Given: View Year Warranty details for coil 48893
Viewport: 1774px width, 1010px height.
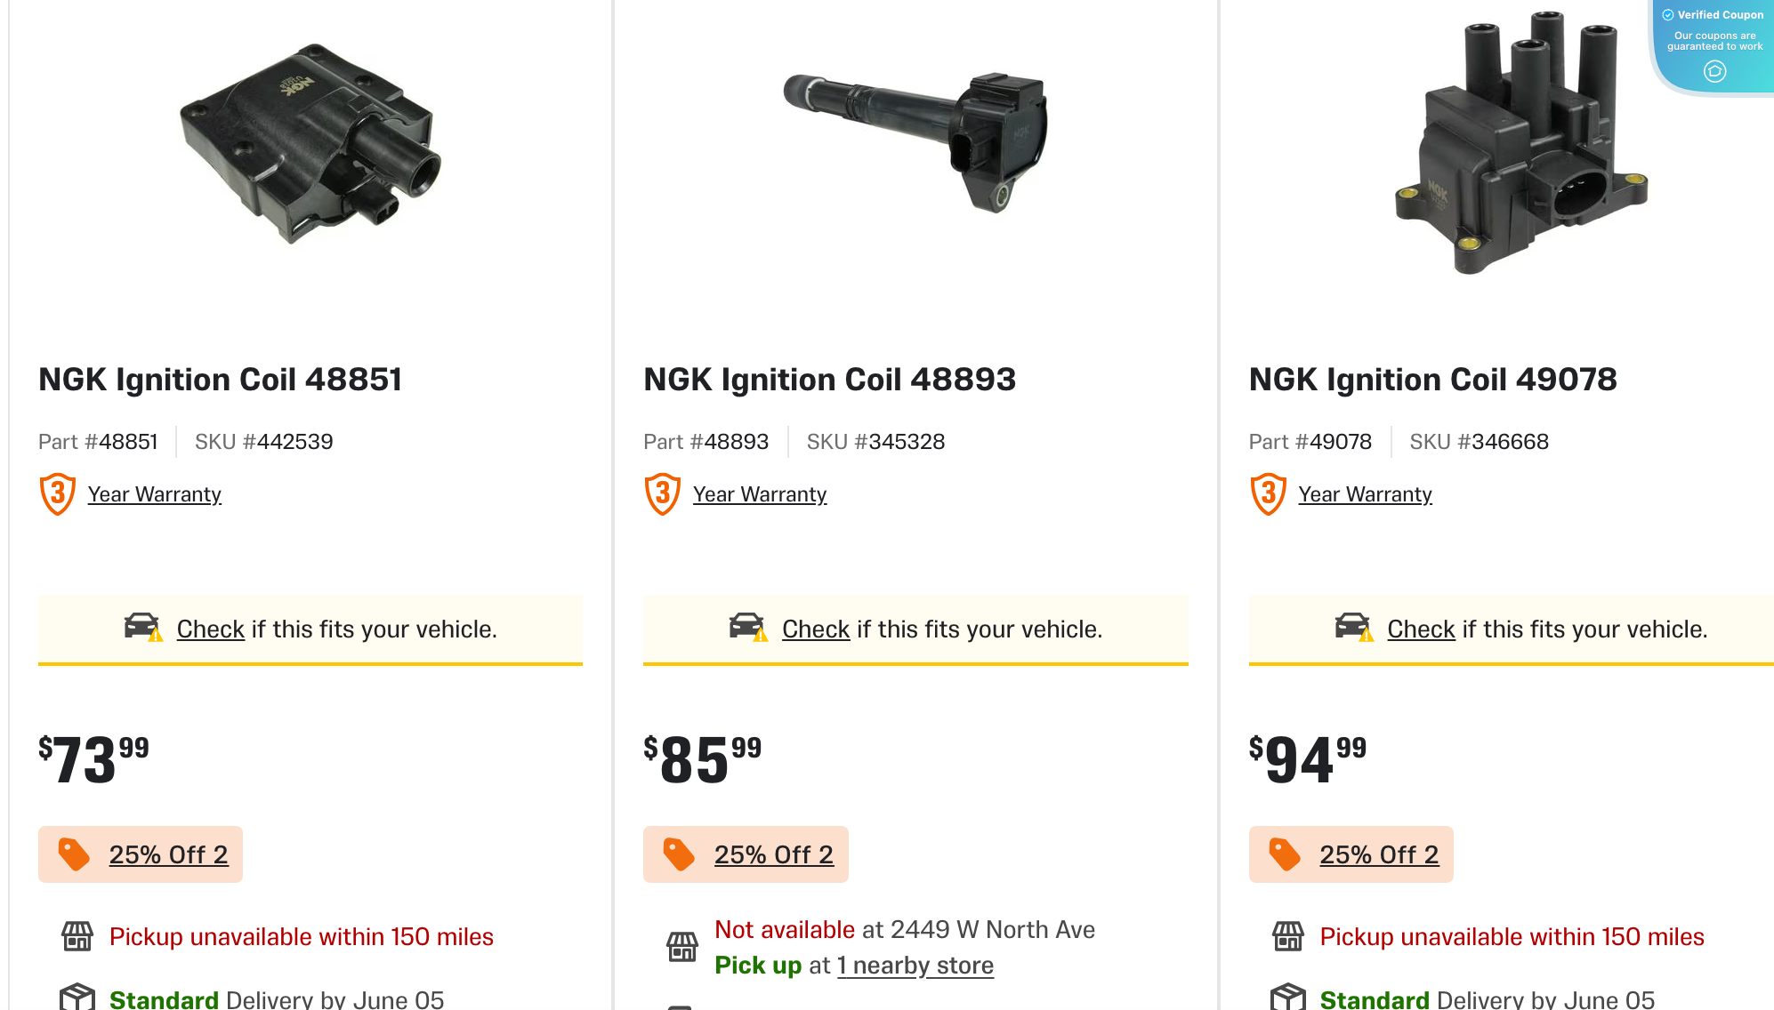Looking at the screenshot, I should [x=759, y=494].
